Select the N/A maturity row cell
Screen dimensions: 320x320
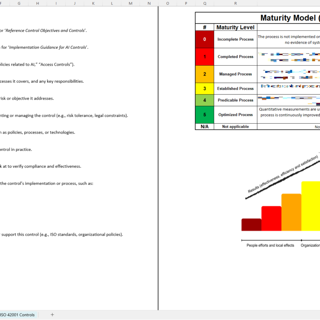204,126
